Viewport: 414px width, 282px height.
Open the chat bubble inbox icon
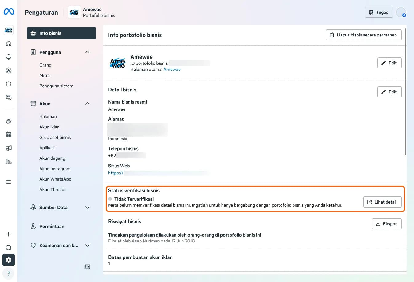point(9,84)
